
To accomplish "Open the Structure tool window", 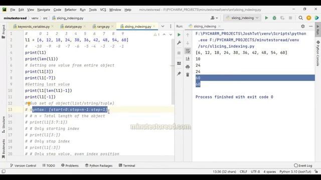I will (x=4, y=124).
